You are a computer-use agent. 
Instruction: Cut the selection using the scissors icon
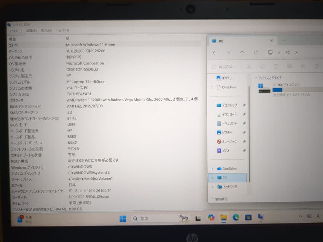[x=249, y=66]
